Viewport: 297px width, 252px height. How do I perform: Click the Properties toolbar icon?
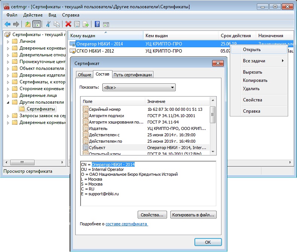(x=77, y=24)
